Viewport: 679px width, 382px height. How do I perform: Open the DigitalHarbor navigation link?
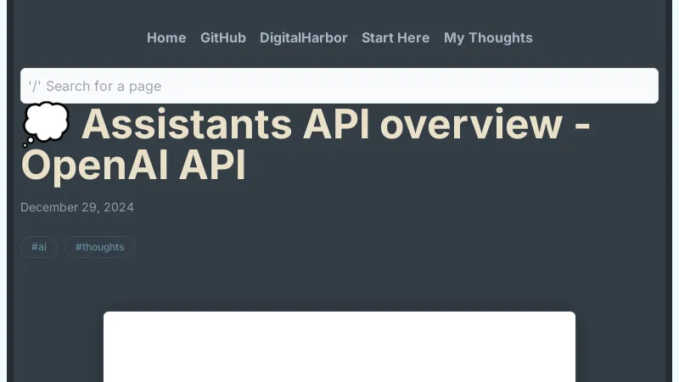coord(304,37)
